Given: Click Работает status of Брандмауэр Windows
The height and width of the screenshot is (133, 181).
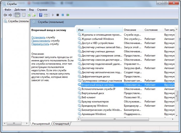Looking at the screenshot, I should [x=150, y=106].
